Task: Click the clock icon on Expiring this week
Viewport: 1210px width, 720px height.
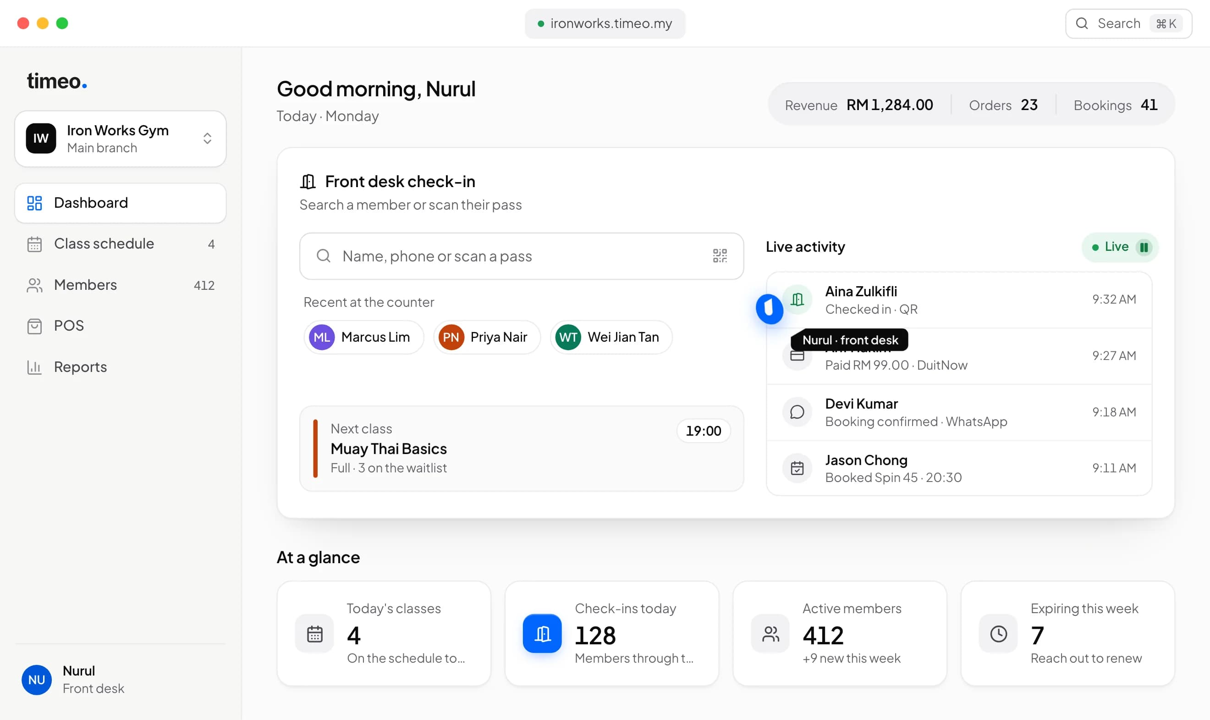Action: pos(998,634)
